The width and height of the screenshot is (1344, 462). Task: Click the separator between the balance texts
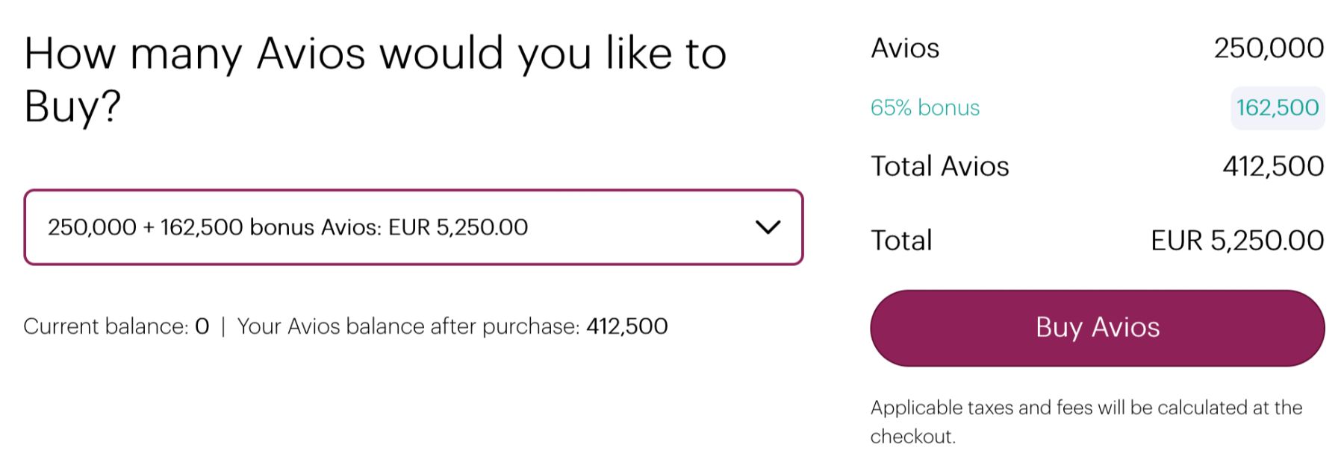[223, 326]
